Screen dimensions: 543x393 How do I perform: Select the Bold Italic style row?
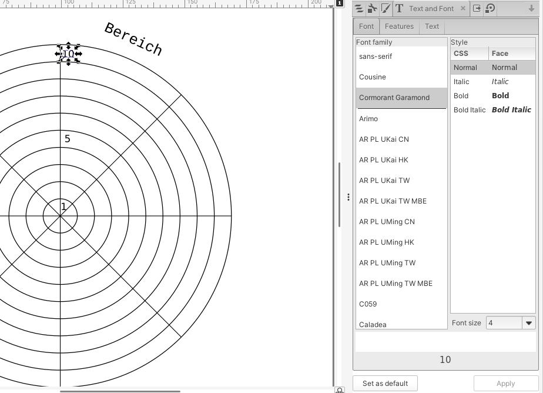pos(493,110)
